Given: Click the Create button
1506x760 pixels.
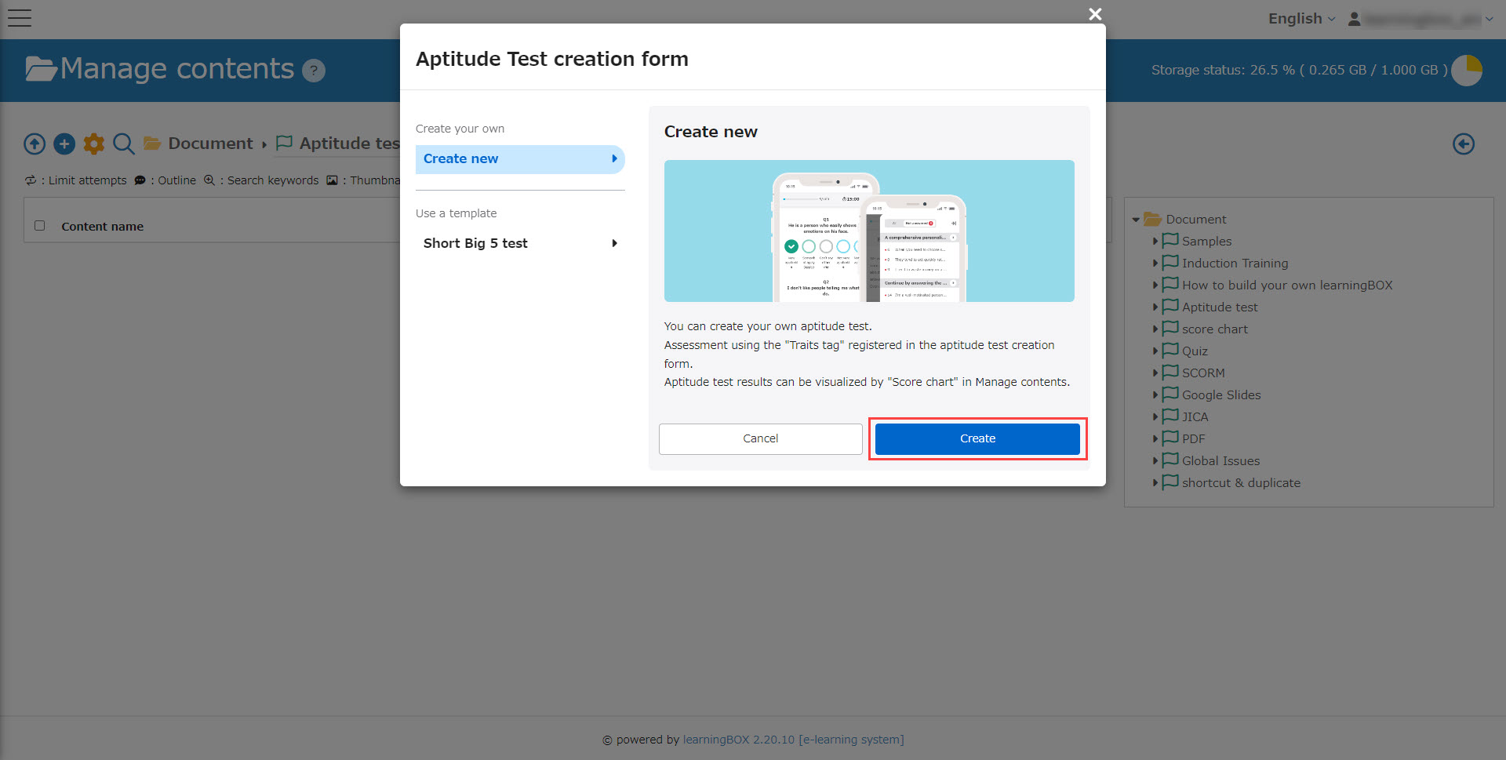Looking at the screenshot, I should [x=977, y=438].
